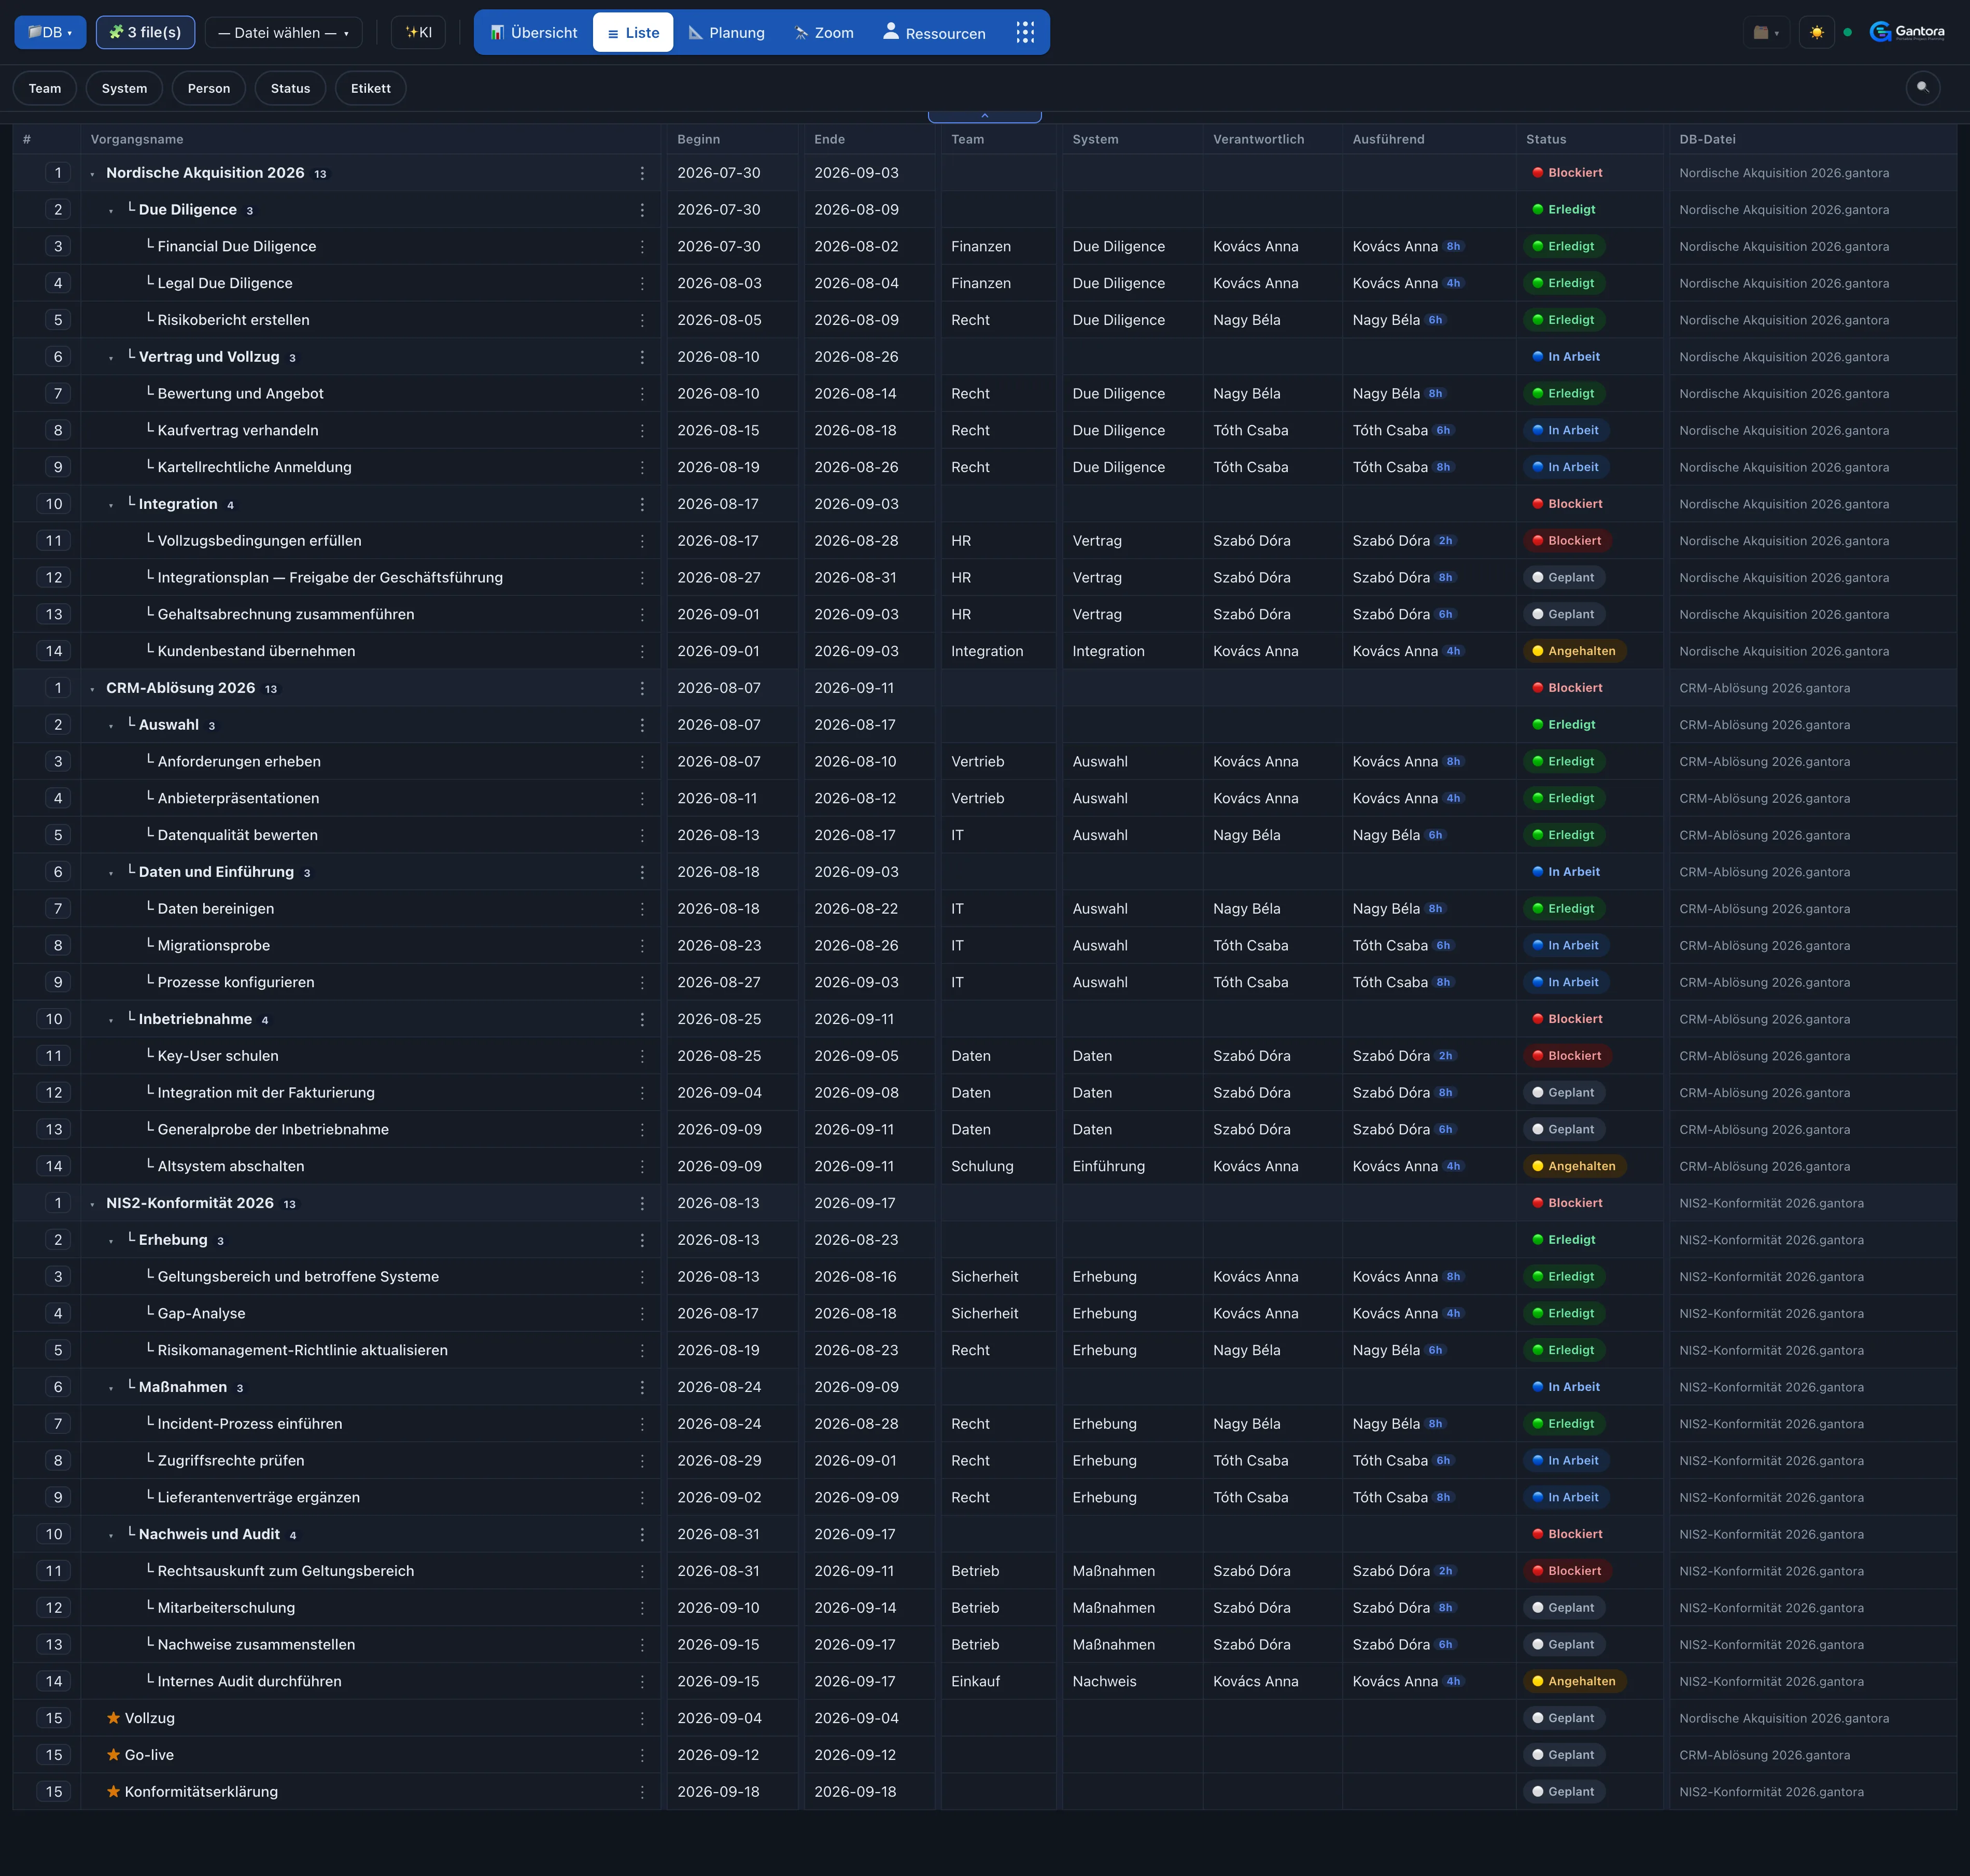The image size is (1970, 1876).
Task: Open the KI assistant sparkle button
Action: coord(418,32)
